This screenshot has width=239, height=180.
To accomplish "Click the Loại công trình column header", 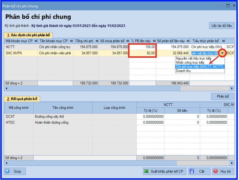I will (114, 108).
